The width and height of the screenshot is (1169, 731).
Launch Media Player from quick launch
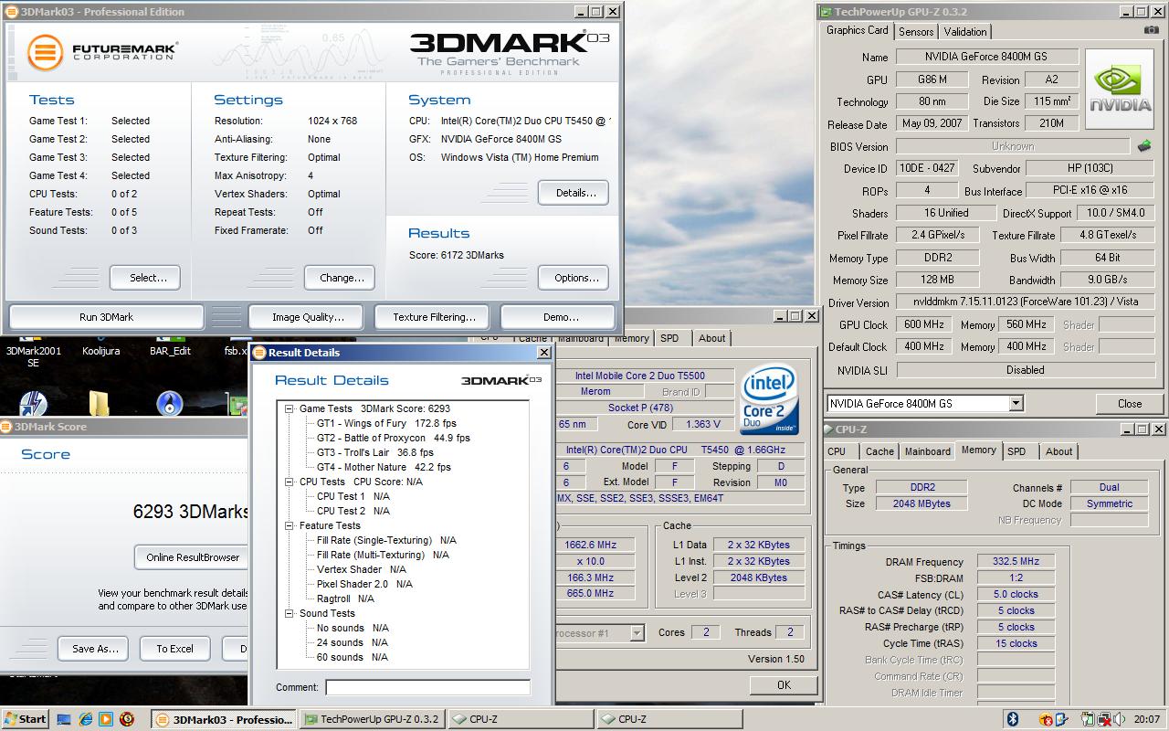tap(106, 719)
